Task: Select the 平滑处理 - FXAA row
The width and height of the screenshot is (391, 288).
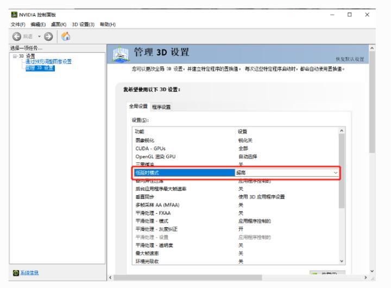Action: coord(235,213)
